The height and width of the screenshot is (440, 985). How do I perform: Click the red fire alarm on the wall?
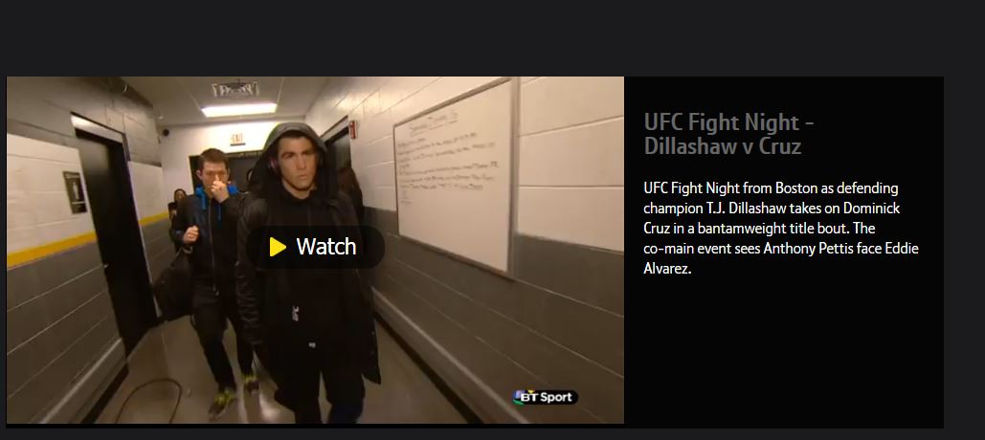point(353,129)
